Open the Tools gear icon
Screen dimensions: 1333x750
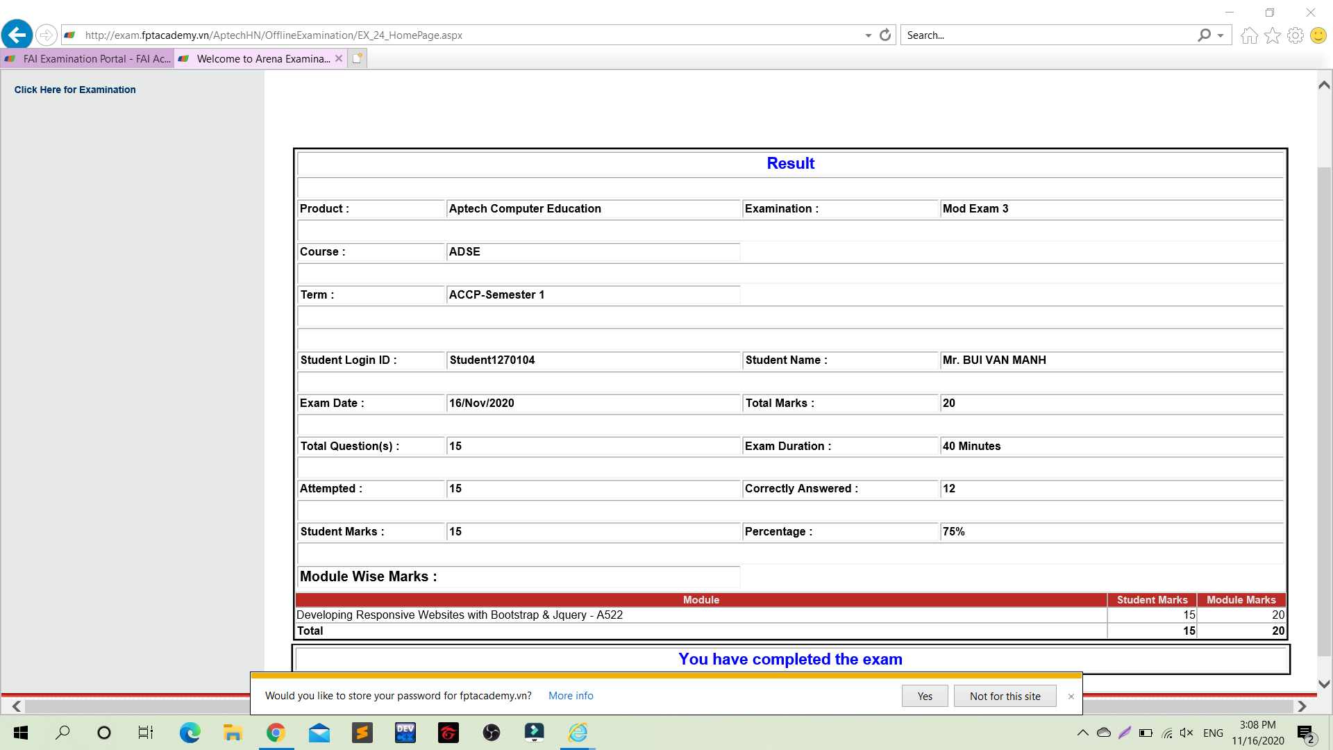pyautogui.click(x=1295, y=35)
